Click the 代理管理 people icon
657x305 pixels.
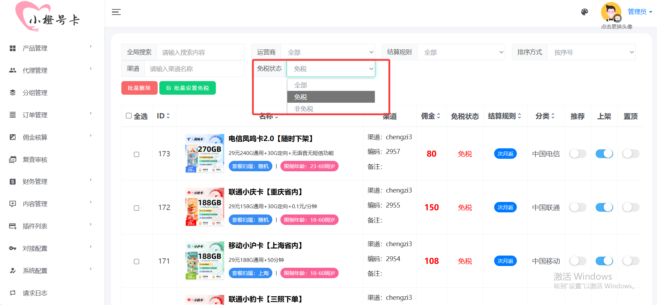pos(13,70)
